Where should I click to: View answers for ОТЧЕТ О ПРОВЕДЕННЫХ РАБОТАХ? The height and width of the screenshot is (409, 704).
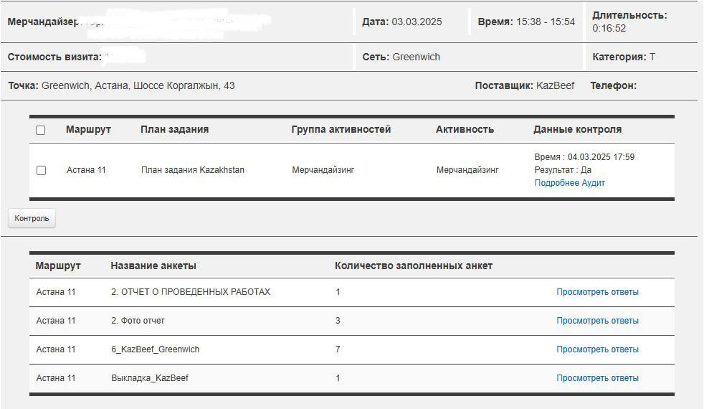pyautogui.click(x=597, y=292)
